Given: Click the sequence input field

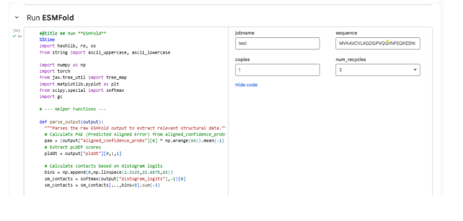Looking at the screenshot, I should point(378,43).
